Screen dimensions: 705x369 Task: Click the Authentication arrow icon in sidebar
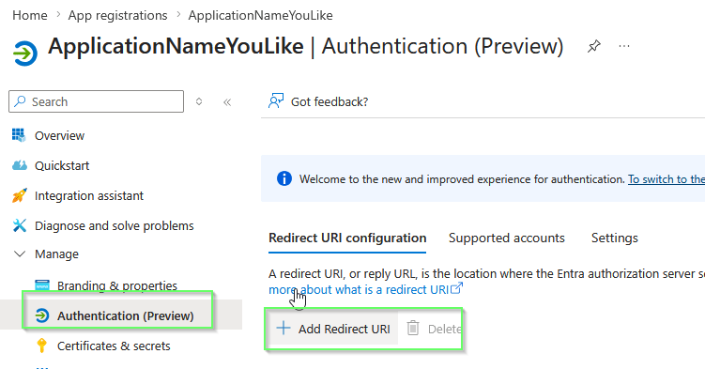click(x=42, y=315)
